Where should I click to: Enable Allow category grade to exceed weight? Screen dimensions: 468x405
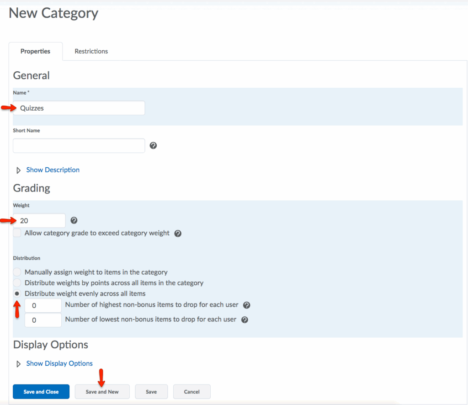(x=17, y=233)
